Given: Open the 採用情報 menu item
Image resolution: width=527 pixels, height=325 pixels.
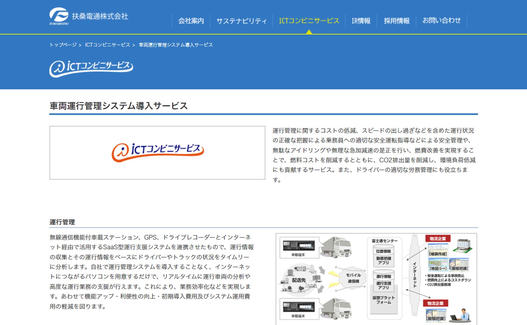Looking at the screenshot, I should click(x=397, y=21).
